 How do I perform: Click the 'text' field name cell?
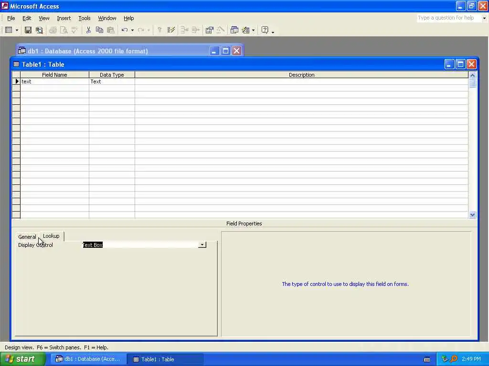point(54,81)
